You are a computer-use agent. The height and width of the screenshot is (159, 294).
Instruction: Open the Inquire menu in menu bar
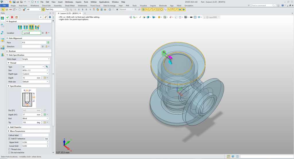(78, 2)
